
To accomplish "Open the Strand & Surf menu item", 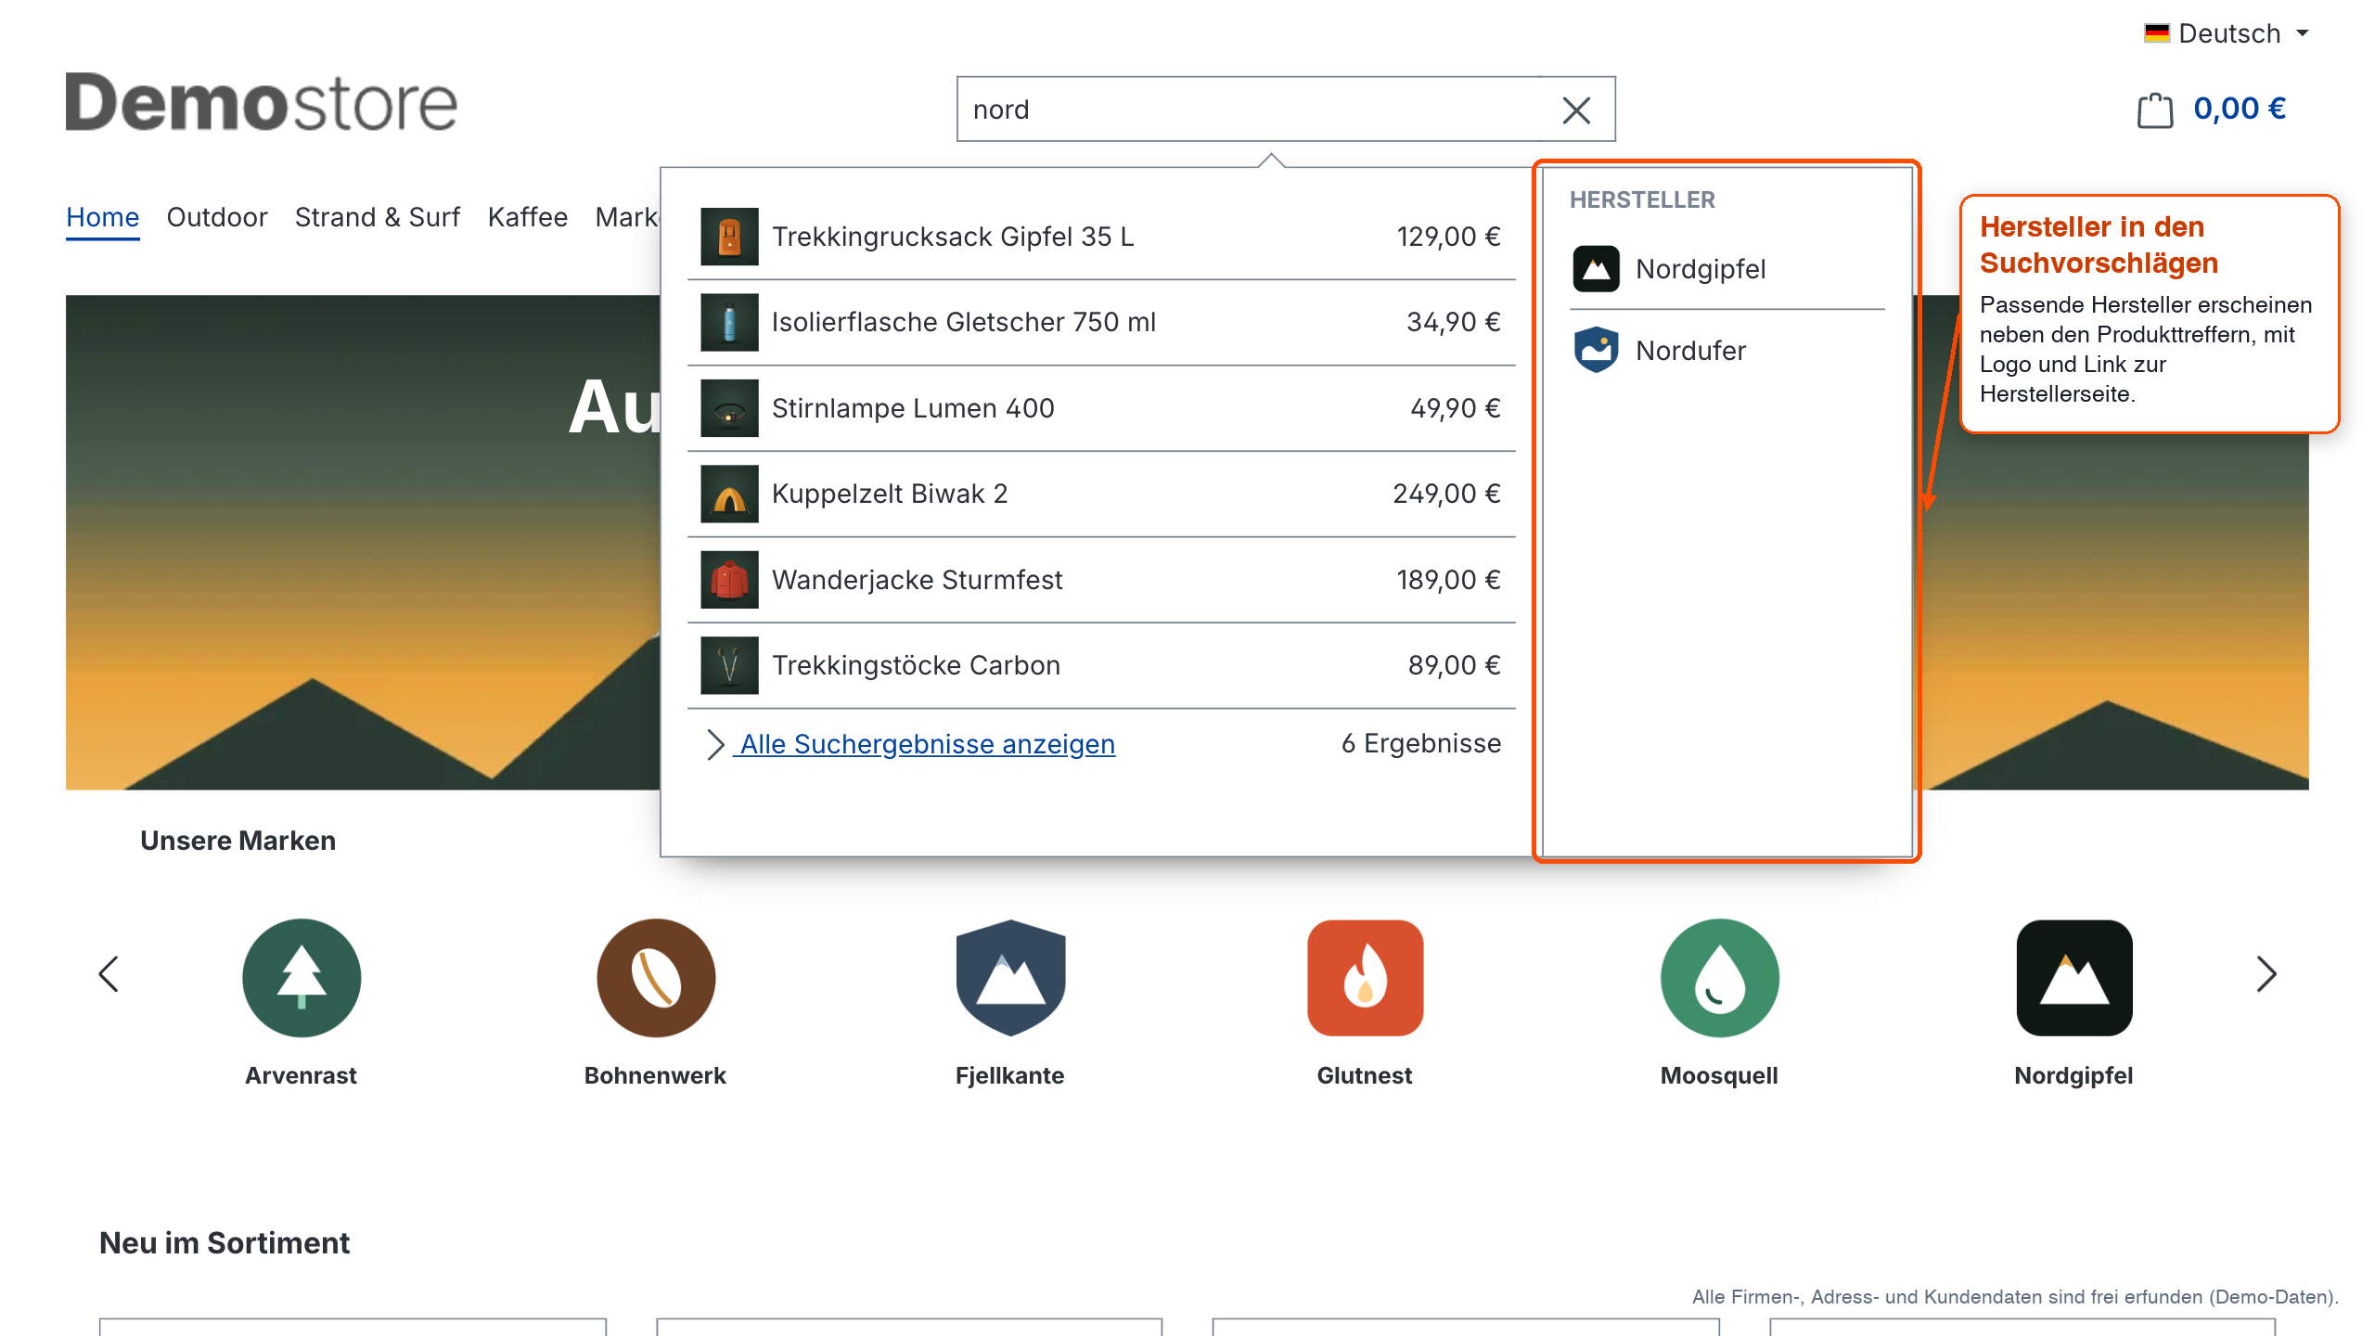I will tap(378, 217).
